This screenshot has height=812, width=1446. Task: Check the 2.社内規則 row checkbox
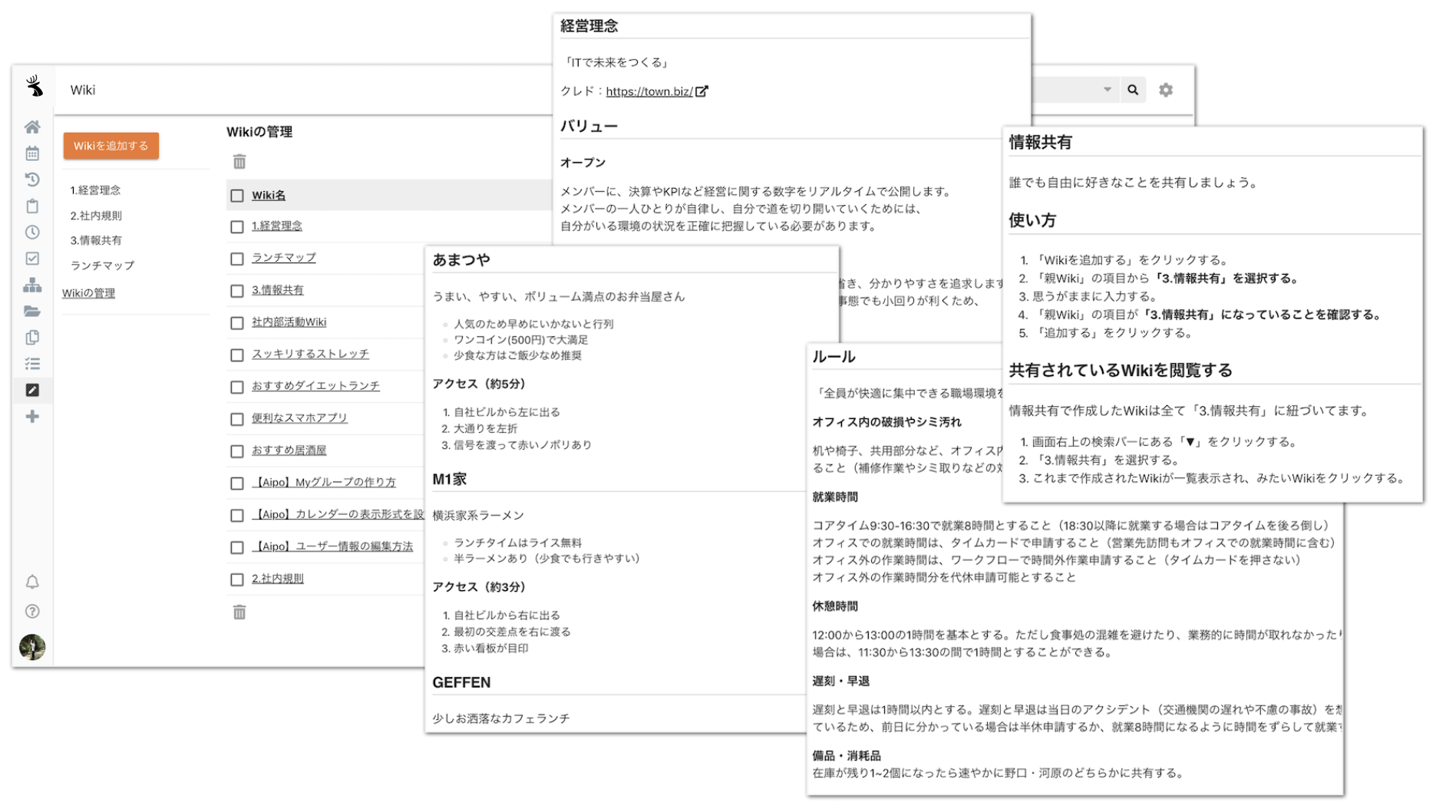237,579
